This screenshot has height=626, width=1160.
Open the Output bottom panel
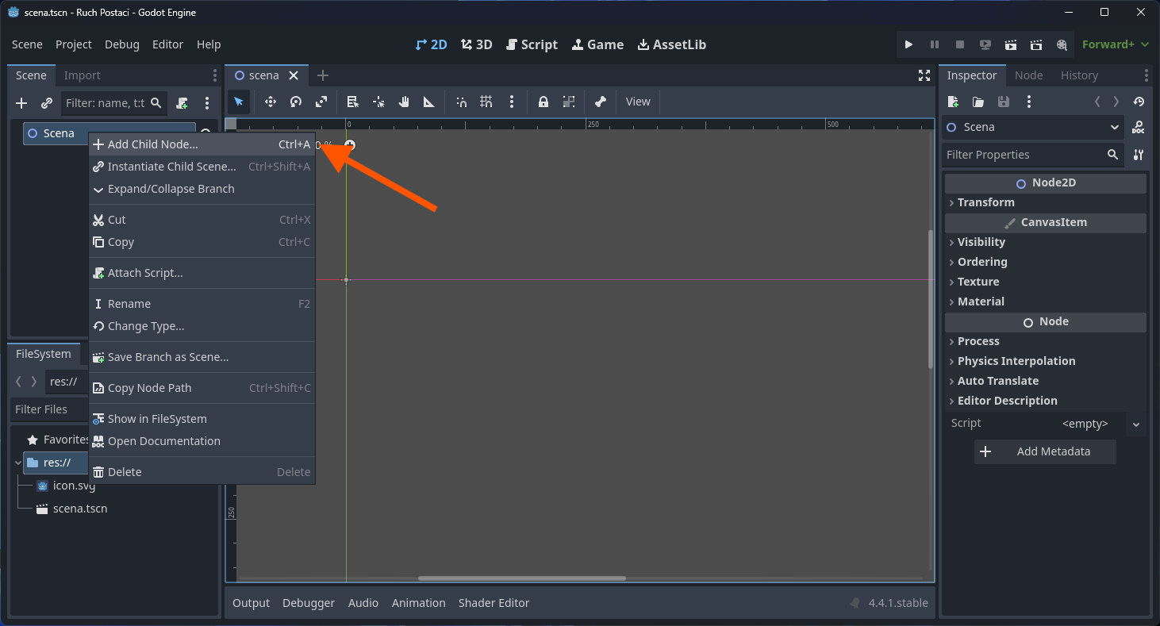point(251,603)
